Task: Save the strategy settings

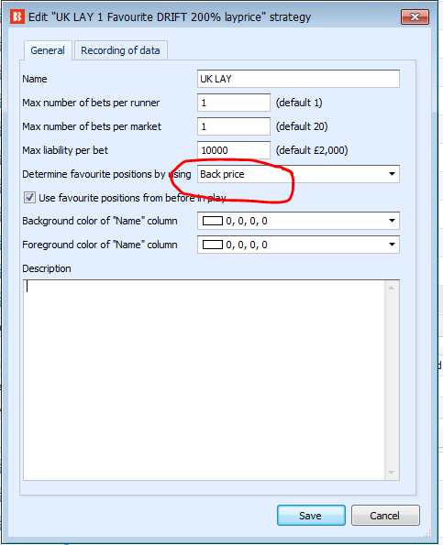Action: point(311,515)
